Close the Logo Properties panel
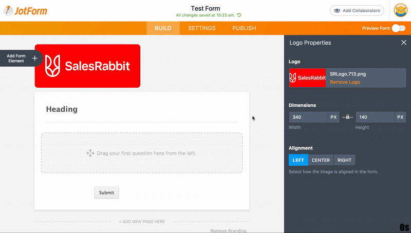 point(404,43)
